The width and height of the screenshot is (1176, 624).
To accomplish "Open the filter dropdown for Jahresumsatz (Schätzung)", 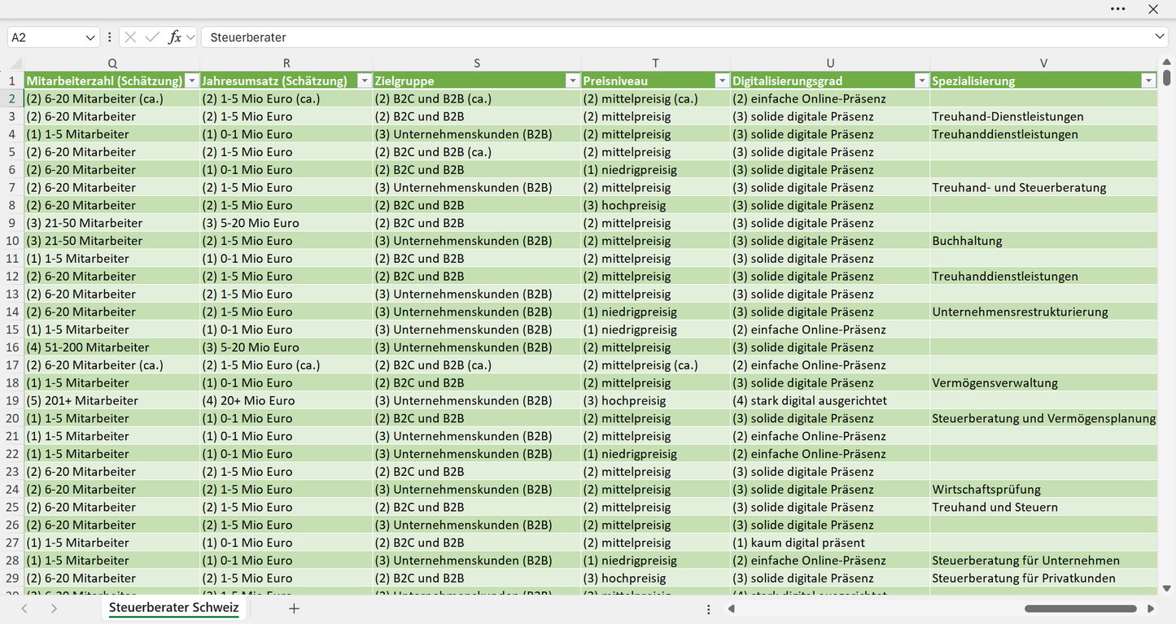I will 364,81.
